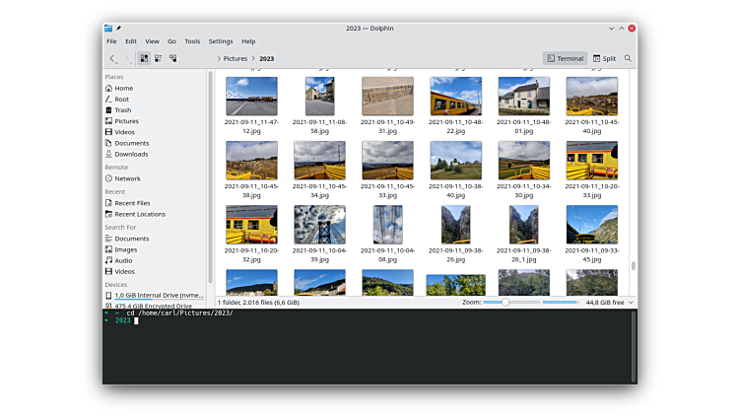Click the search magnifier icon
The image size is (741, 417).
628,58
